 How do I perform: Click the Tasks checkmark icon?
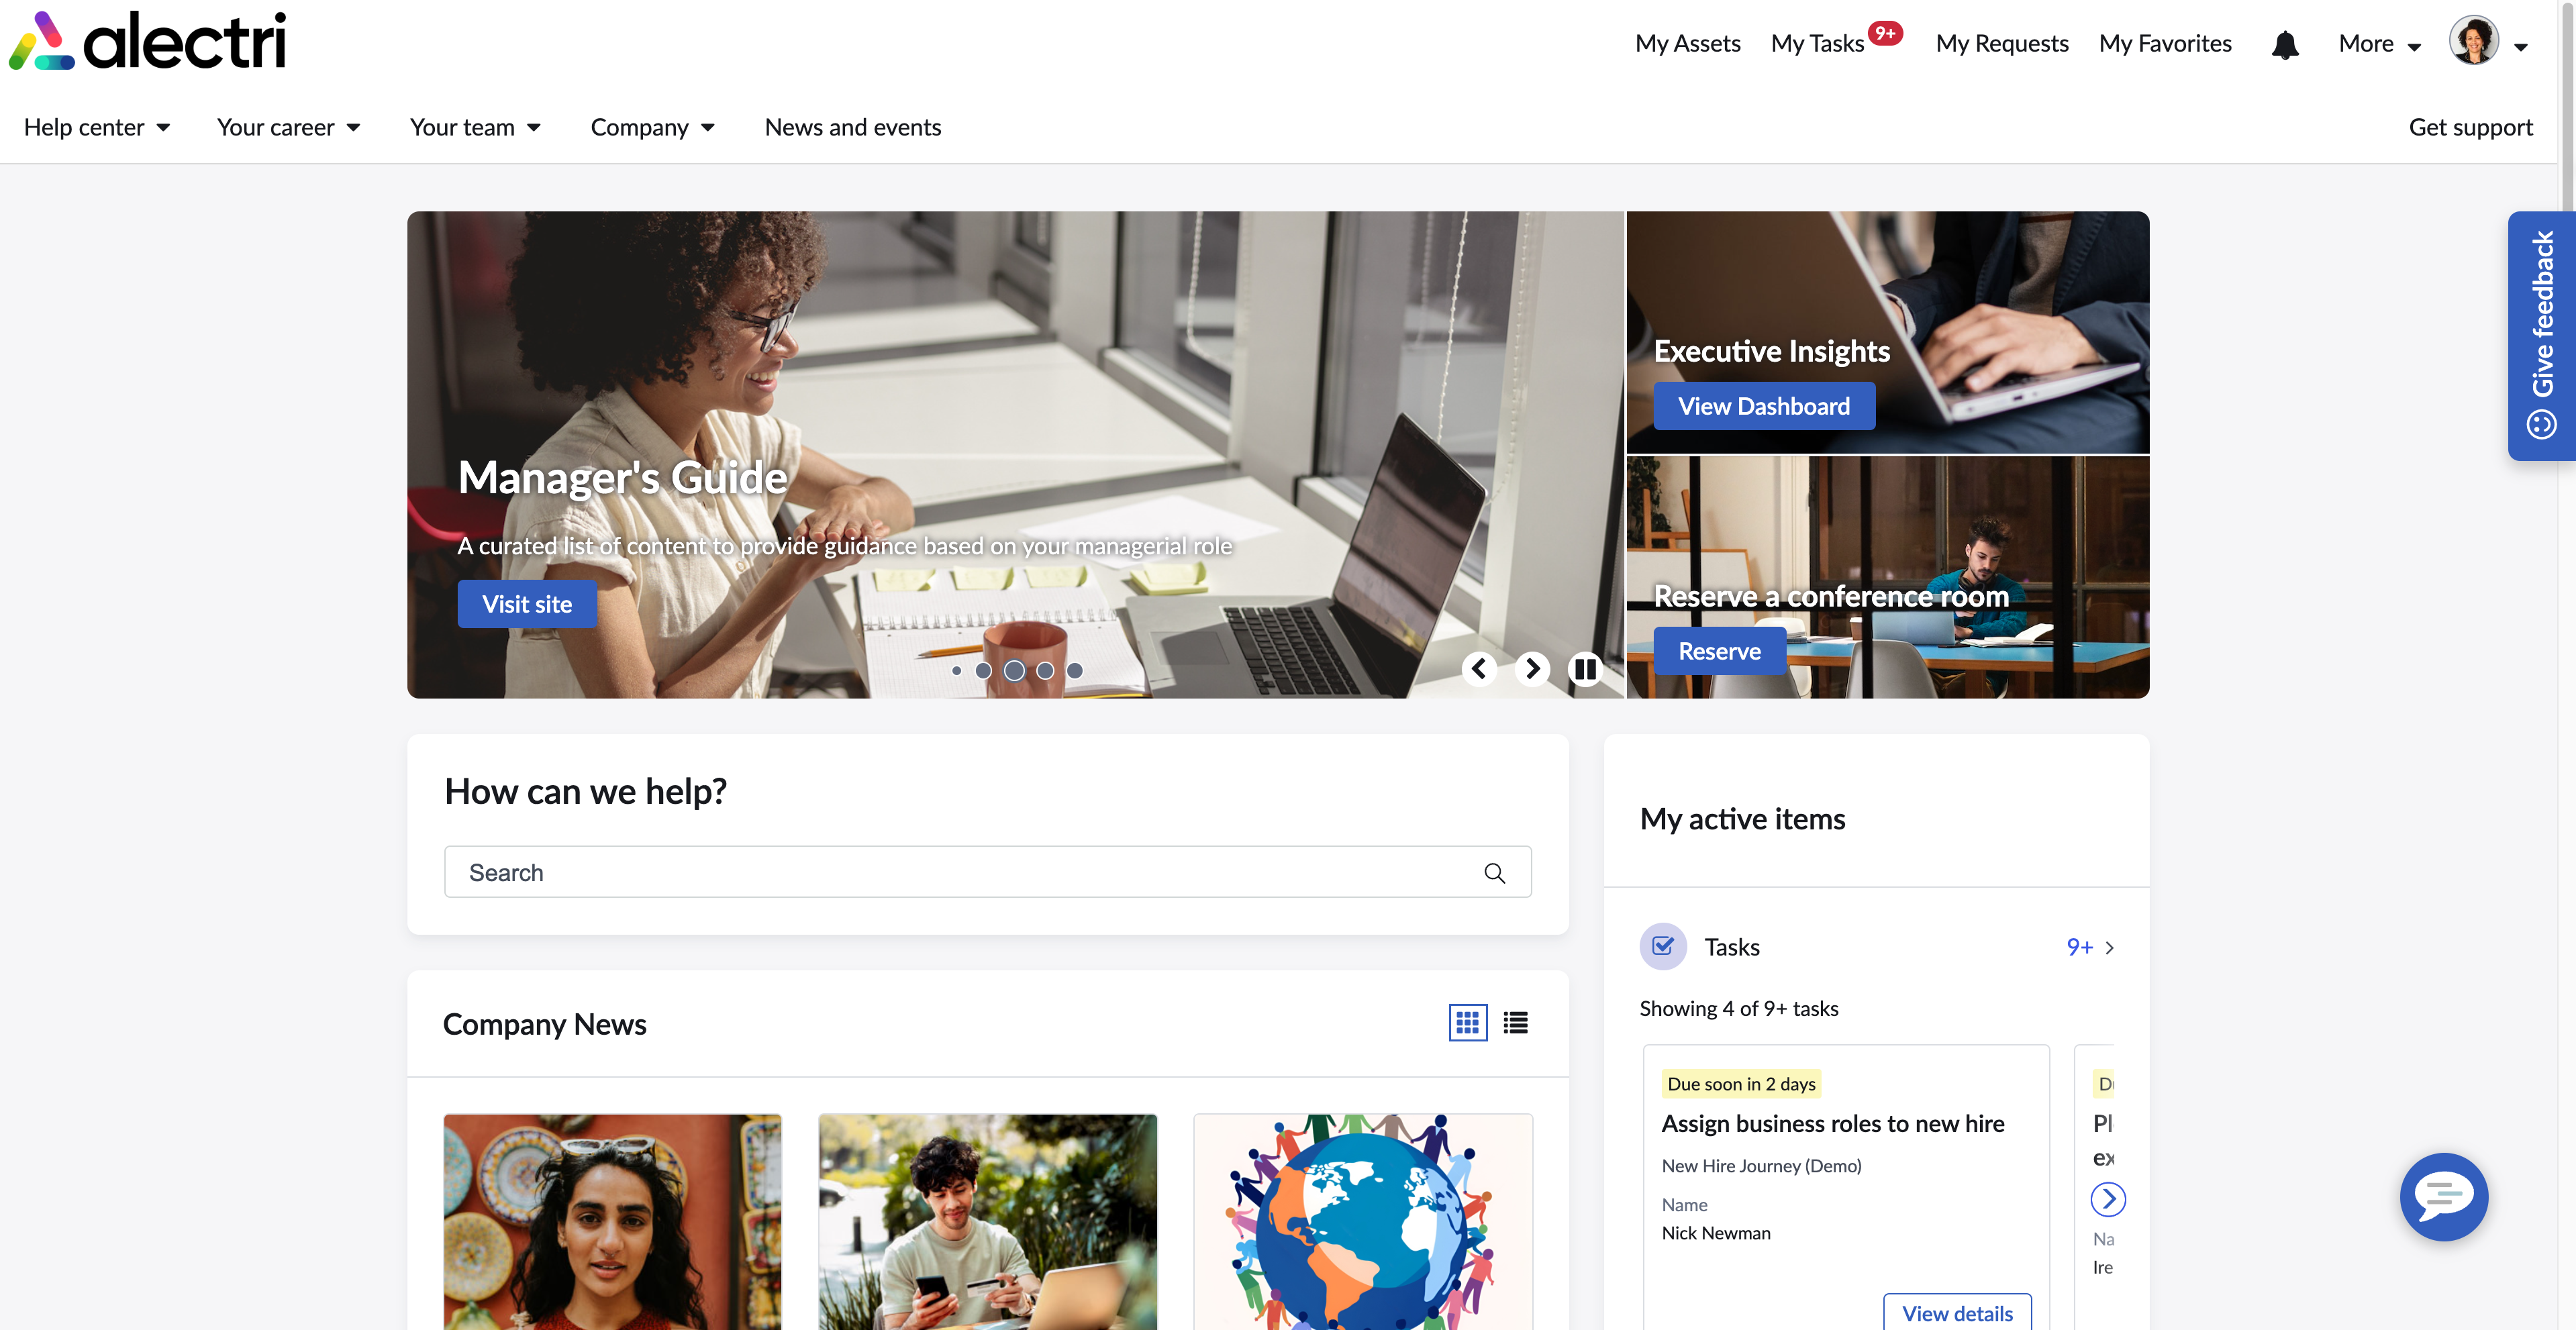[1663, 946]
